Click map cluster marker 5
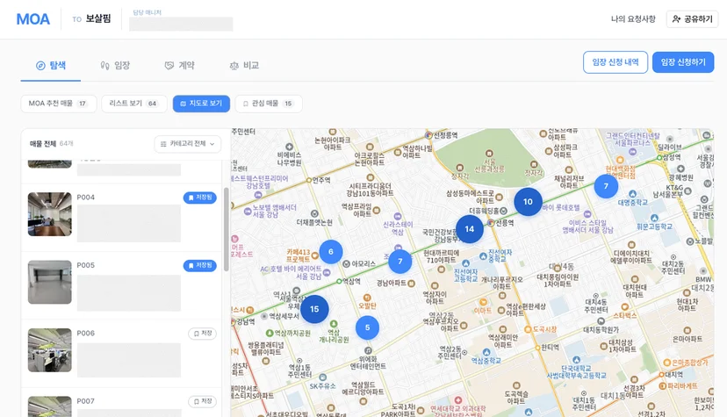Screen dimensions: 727x417 point(367,327)
